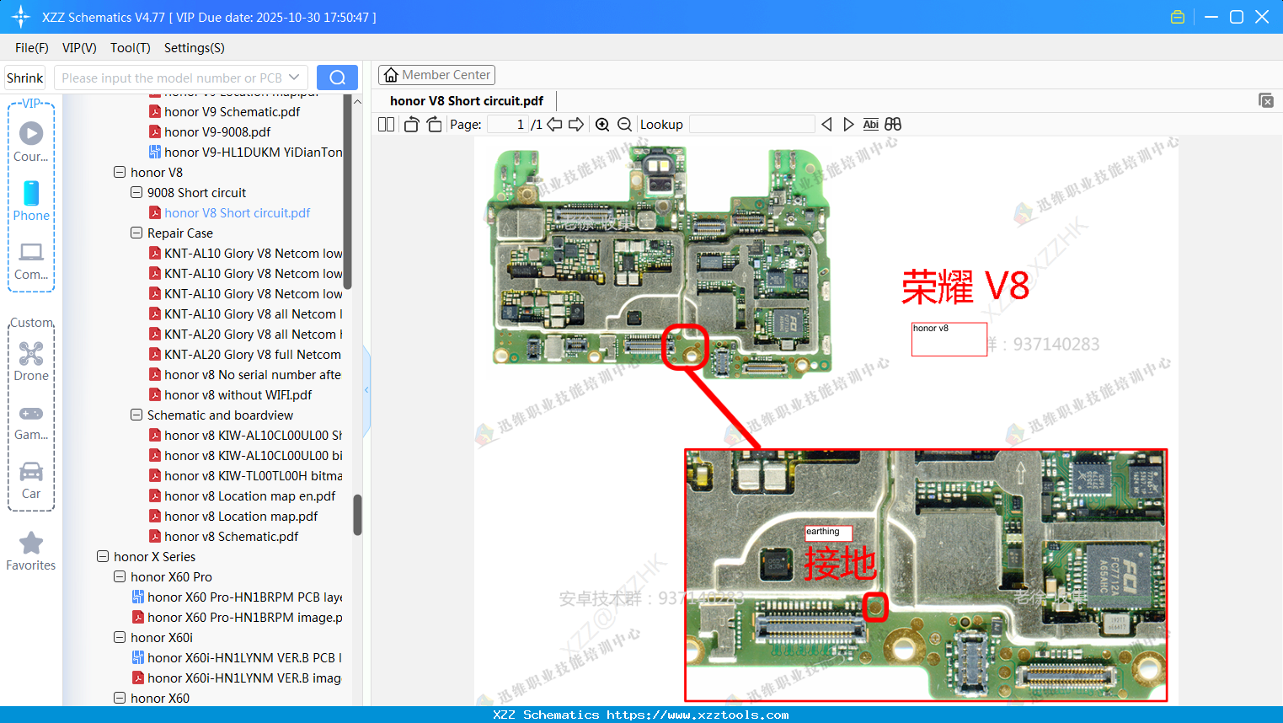Open honor v8 Location map en.pdf
The height and width of the screenshot is (723, 1283).
tap(242, 496)
